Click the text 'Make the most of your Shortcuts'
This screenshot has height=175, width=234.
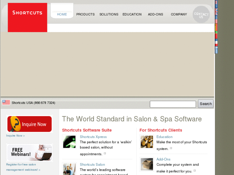click(x=182, y=142)
